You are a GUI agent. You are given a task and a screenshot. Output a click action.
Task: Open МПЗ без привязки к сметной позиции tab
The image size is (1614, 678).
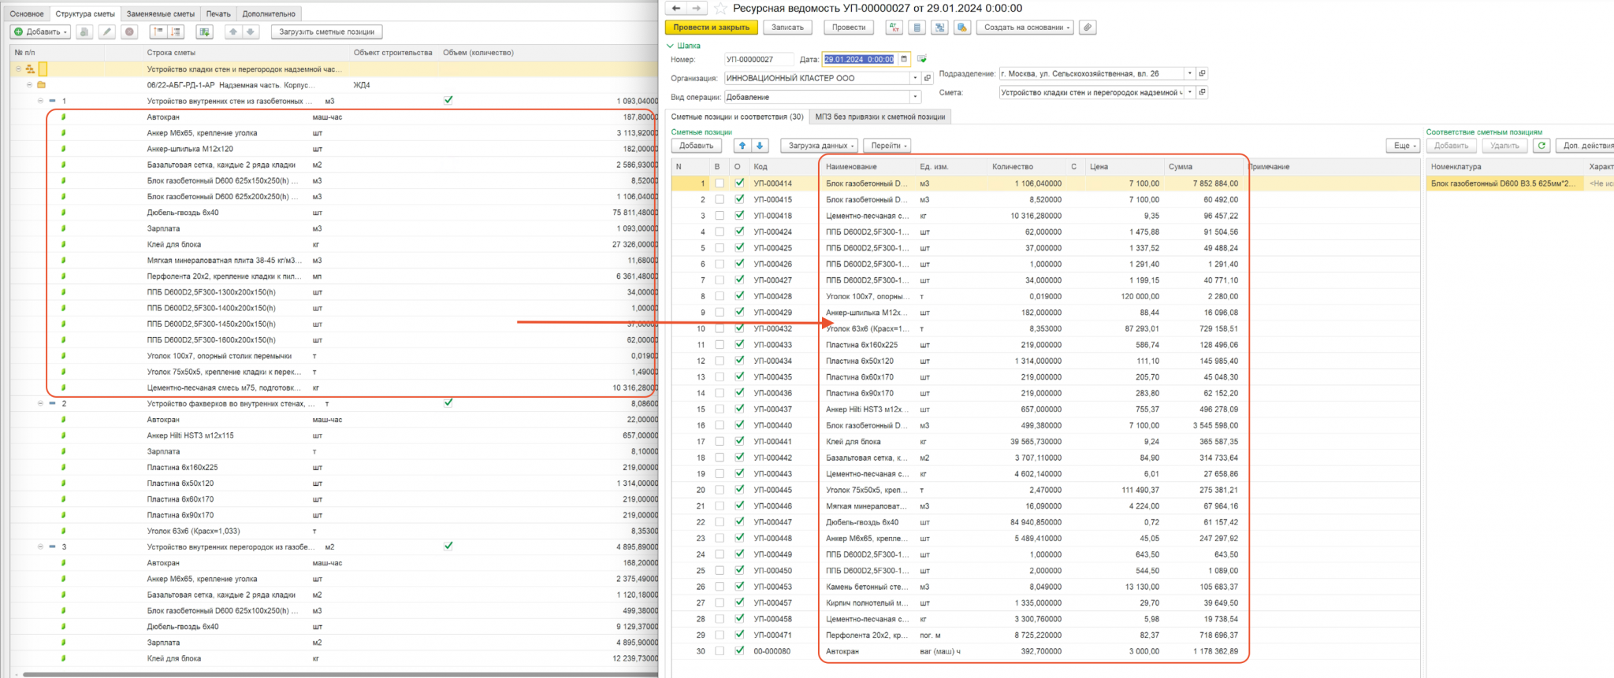point(880,117)
